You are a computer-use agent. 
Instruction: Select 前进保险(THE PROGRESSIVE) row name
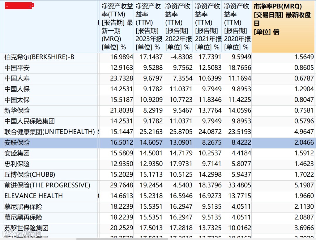47,185
